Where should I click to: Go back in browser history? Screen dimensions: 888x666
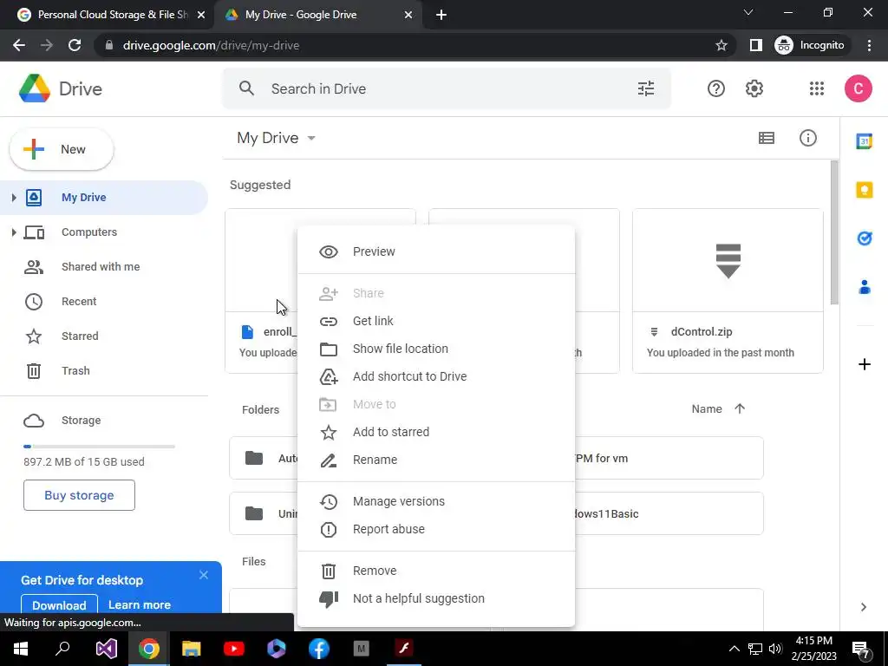click(x=19, y=45)
